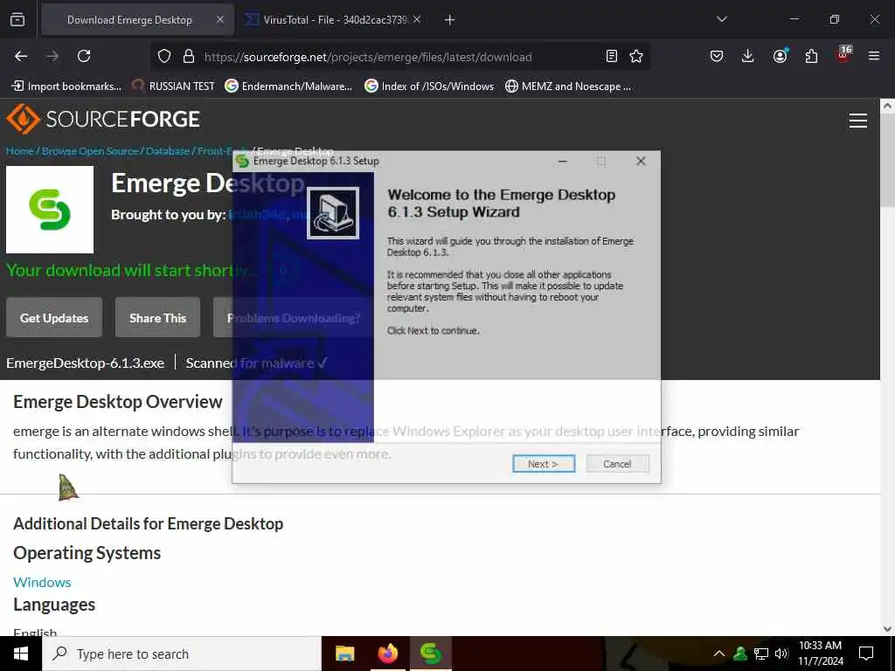
Task: Go back with the browser back arrow
Action: [x=21, y=56]
